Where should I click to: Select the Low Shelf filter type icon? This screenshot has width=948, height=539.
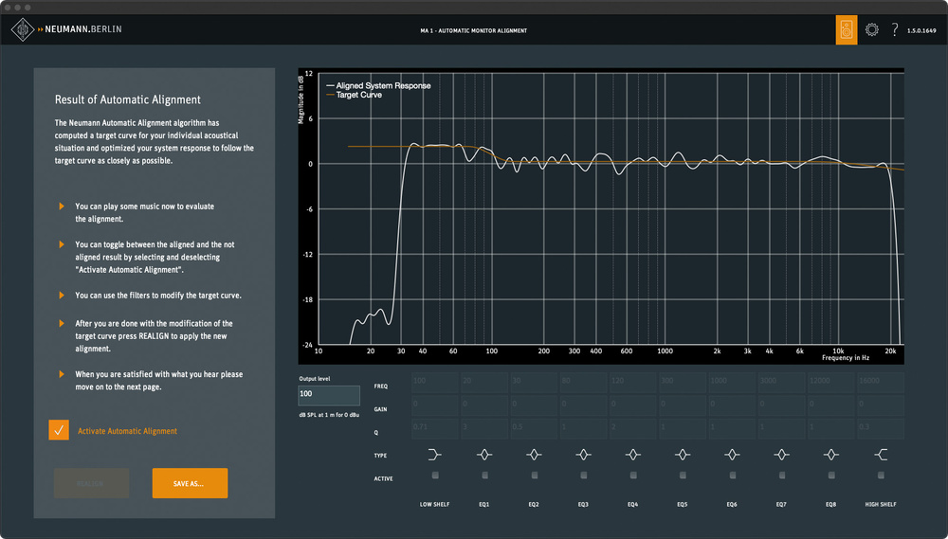pos(435,455)
